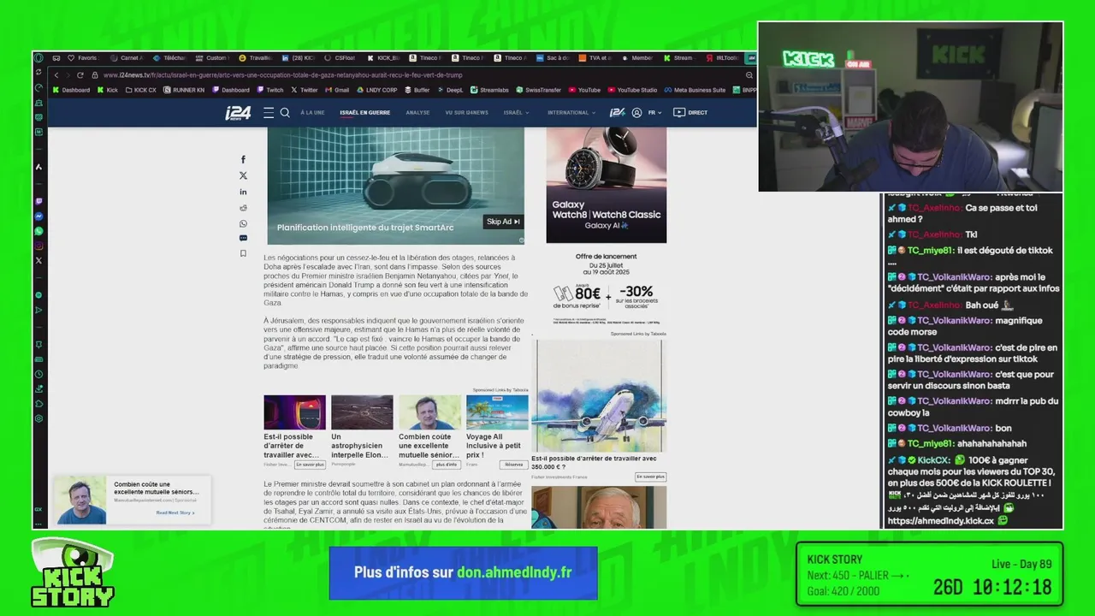Screen dimensions: 1095x616
Task: Expand the INTERNATIONAL dropdown menu
Action: click(571, 113)
